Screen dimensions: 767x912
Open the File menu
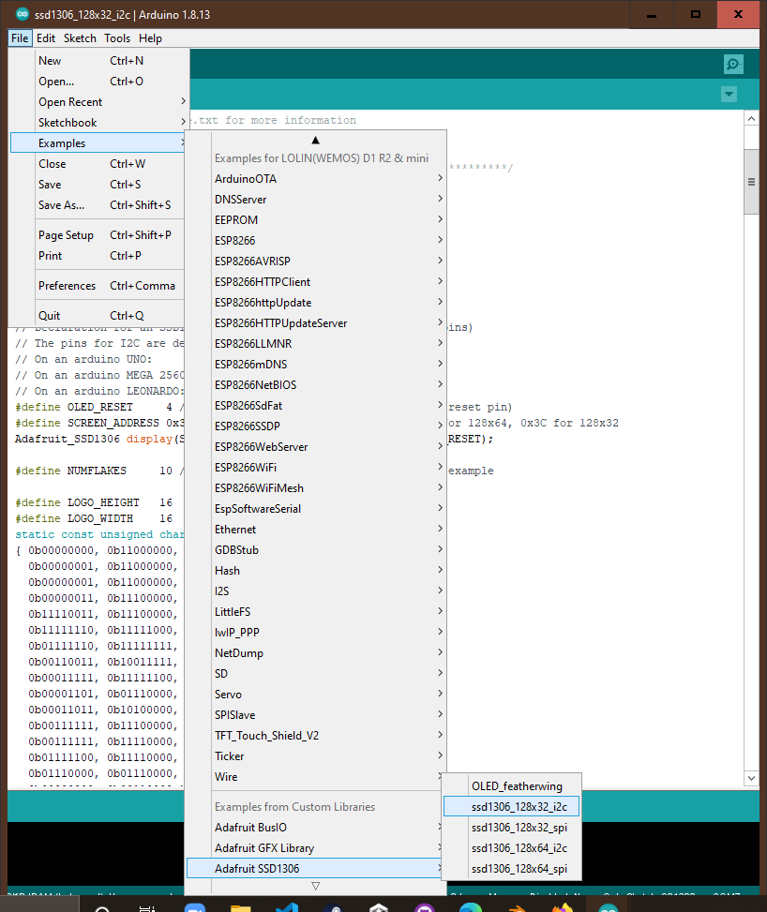19,38
